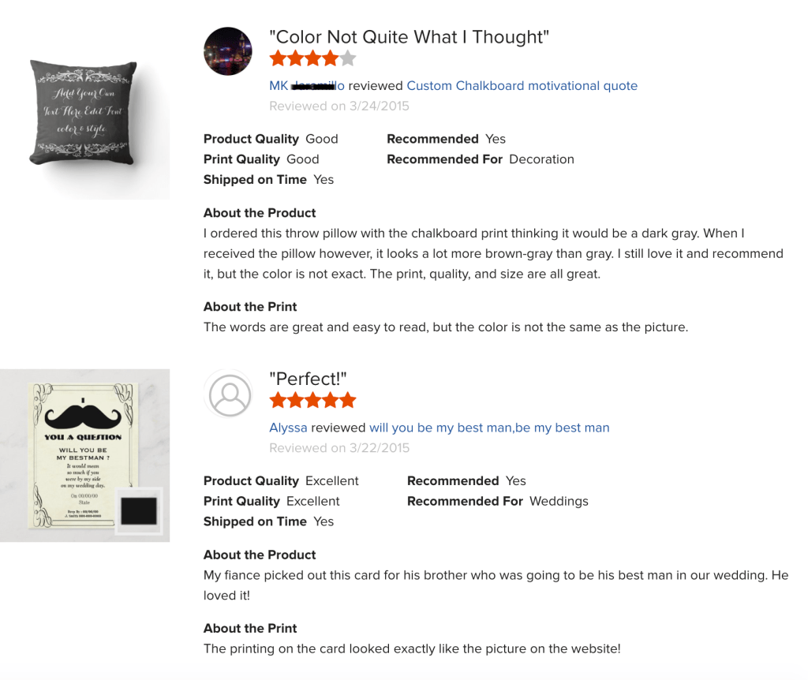
Task: Click MK's city skyline profile photo
Action: (x=228, y=51)
